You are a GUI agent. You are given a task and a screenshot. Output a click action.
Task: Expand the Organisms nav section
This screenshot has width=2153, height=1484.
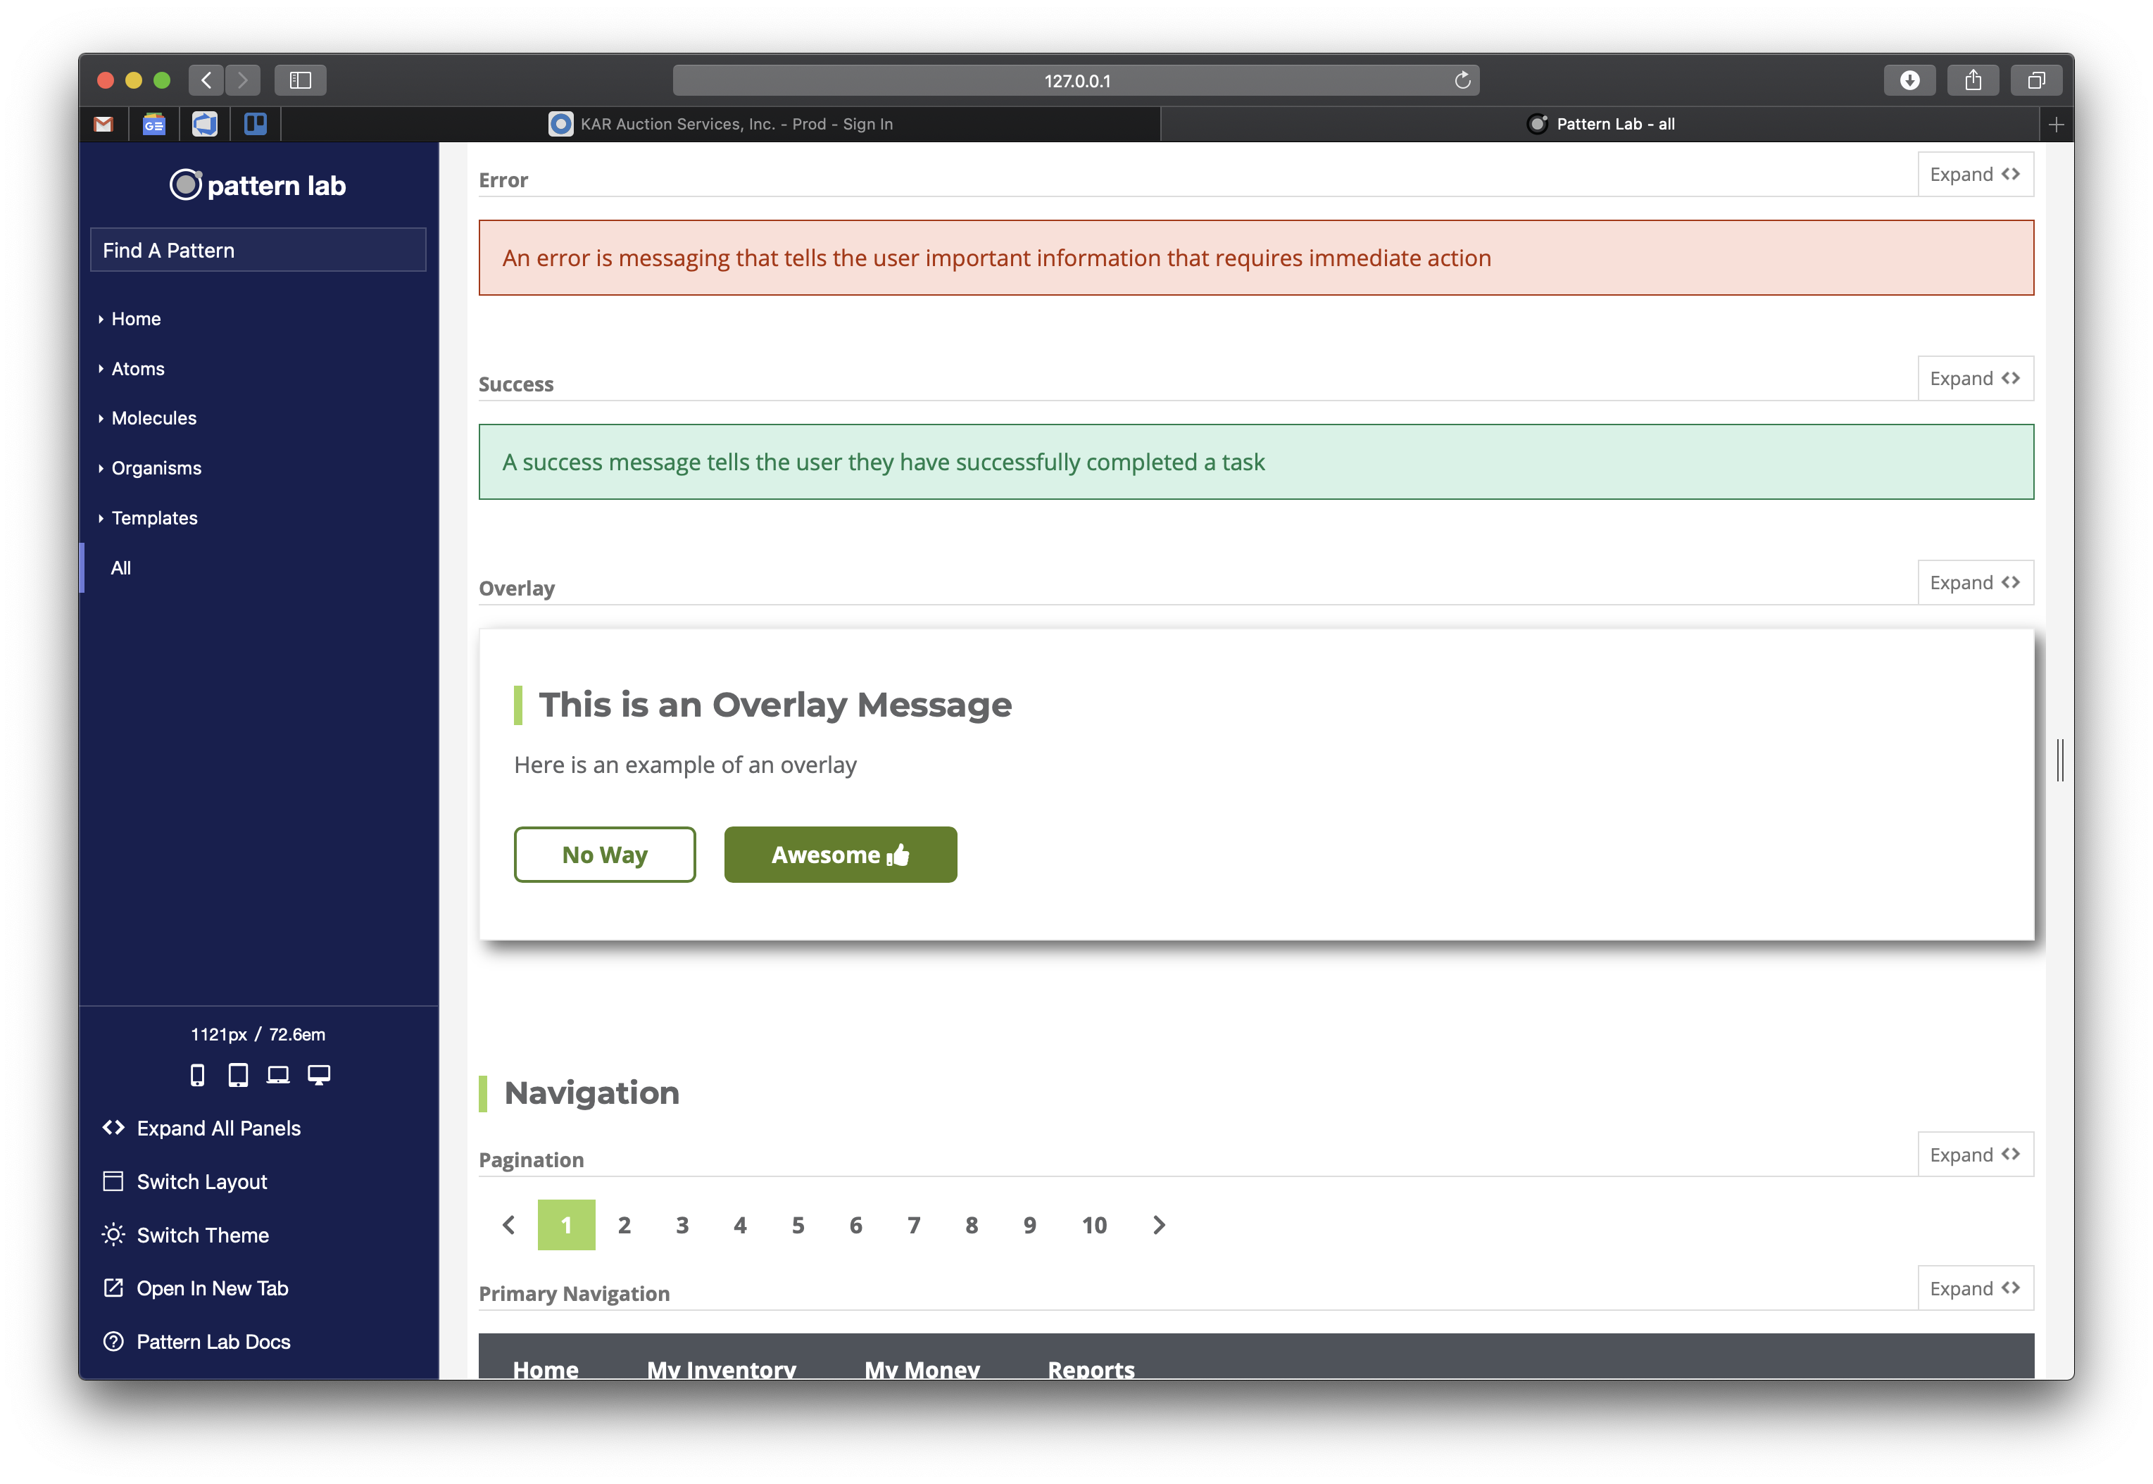[156, 467]
